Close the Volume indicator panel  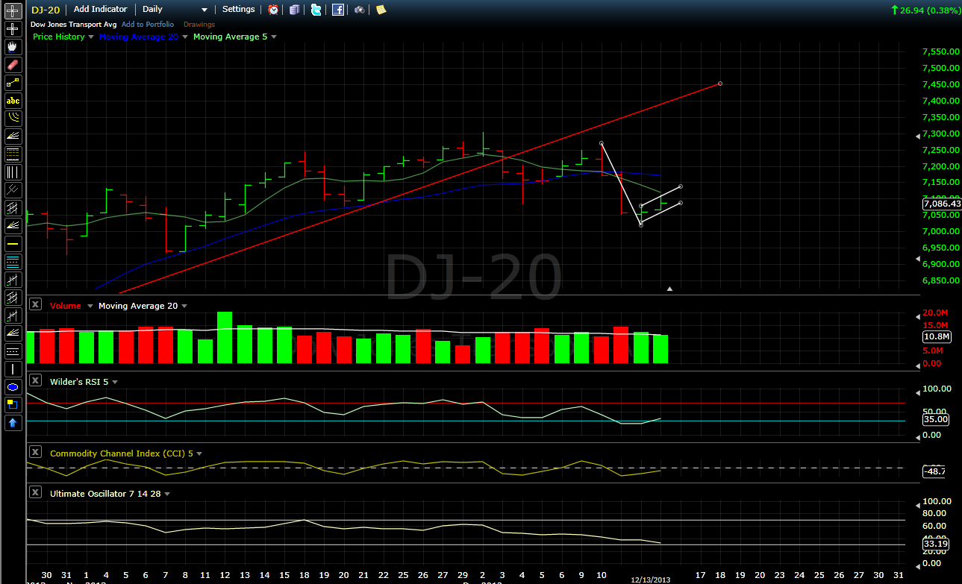(x=35, y=305)
